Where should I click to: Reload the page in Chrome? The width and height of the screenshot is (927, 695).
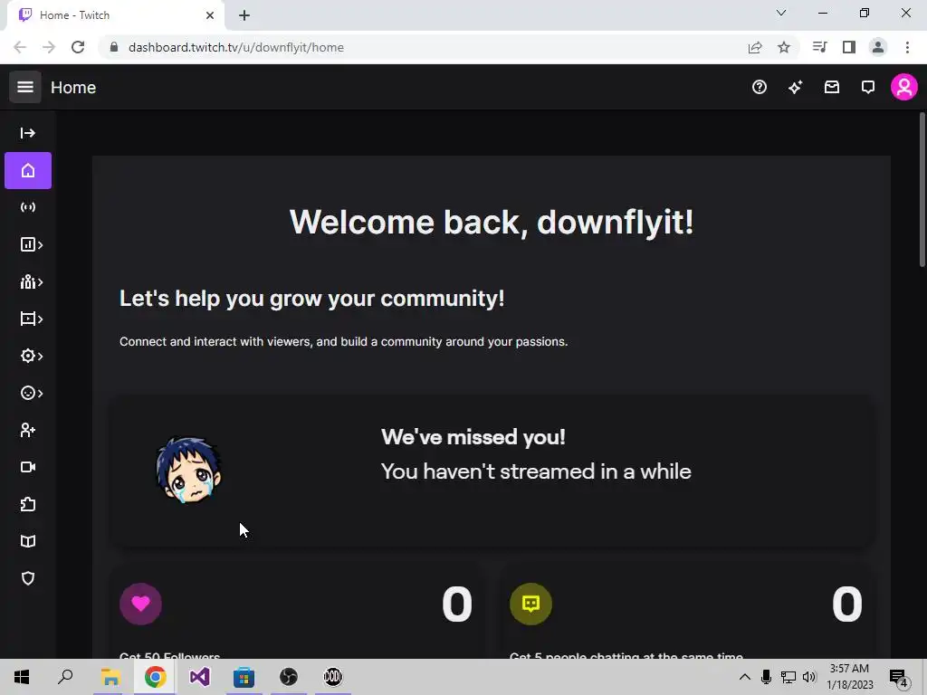tap(78, 47)
